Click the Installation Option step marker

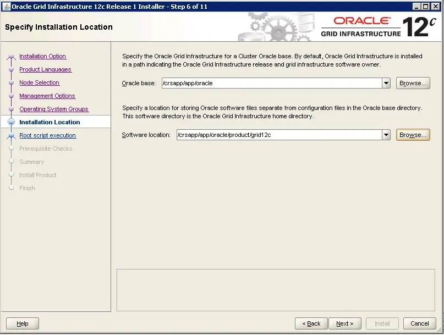(12, 56)
